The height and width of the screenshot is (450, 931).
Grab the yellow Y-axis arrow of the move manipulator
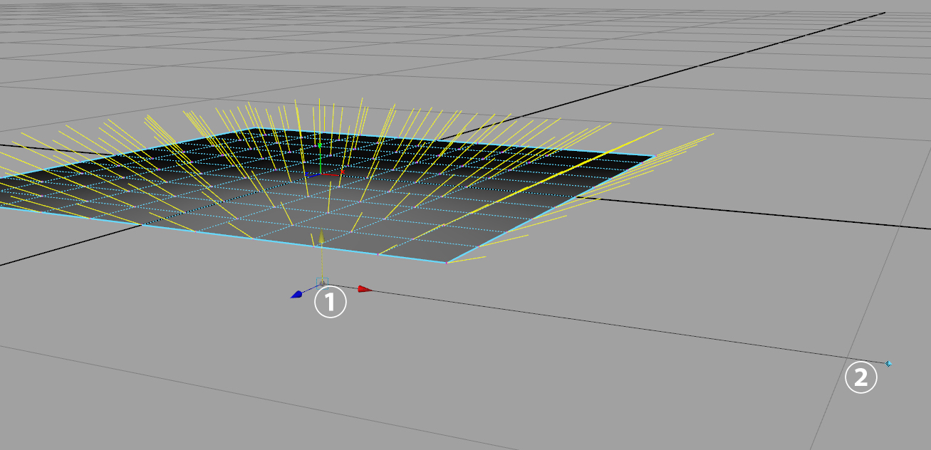pos(321,237)
